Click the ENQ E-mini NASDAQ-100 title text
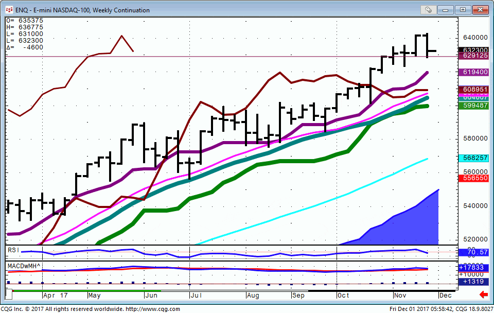 tap(82, 10)
